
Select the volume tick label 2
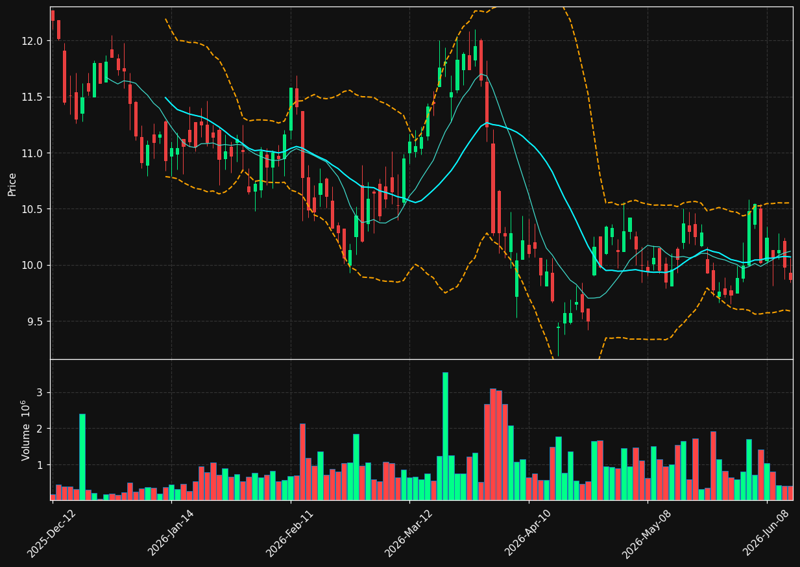pyautogui.click(x=39, y=429)
